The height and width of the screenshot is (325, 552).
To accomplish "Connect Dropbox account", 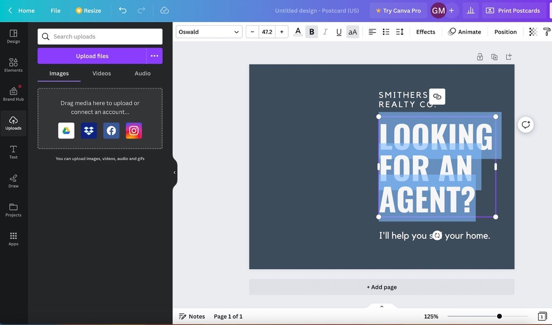I will (x=89, y=130).
